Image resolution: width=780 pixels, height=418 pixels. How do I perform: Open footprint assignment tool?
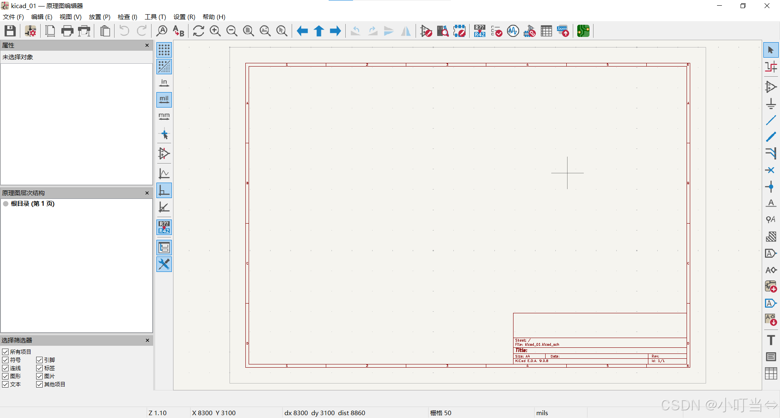(530, 31)
